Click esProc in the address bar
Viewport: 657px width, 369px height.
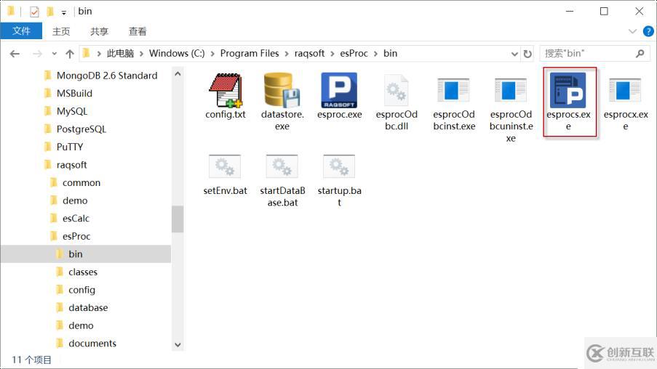[x=354, y=54]
